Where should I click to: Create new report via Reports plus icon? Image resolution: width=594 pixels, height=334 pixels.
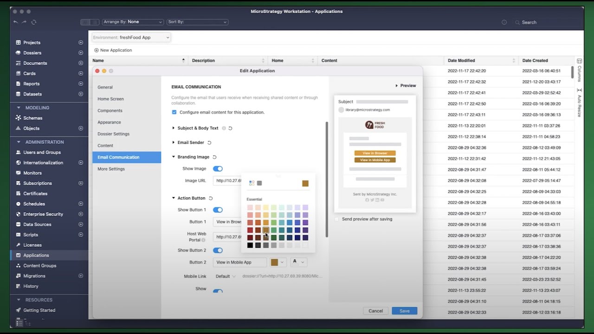tap(81, 83)
